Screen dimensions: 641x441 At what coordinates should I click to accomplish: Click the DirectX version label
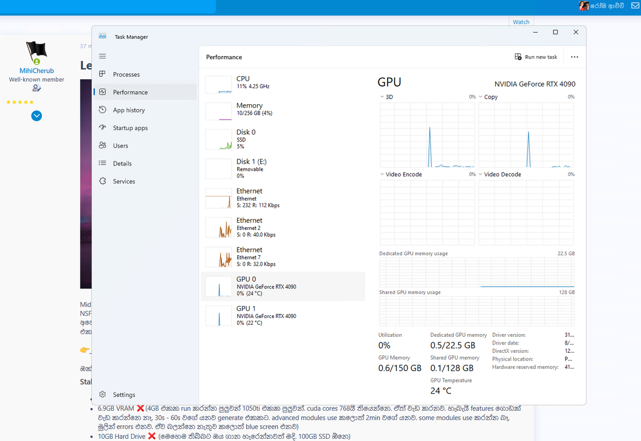[x=510, y=351]
